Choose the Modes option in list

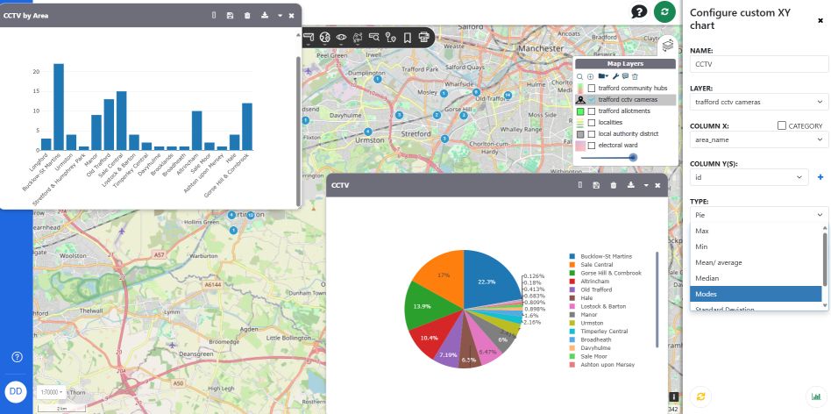[x=707, y=294]
